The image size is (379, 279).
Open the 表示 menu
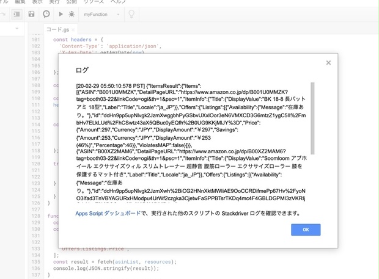point(37,2)
